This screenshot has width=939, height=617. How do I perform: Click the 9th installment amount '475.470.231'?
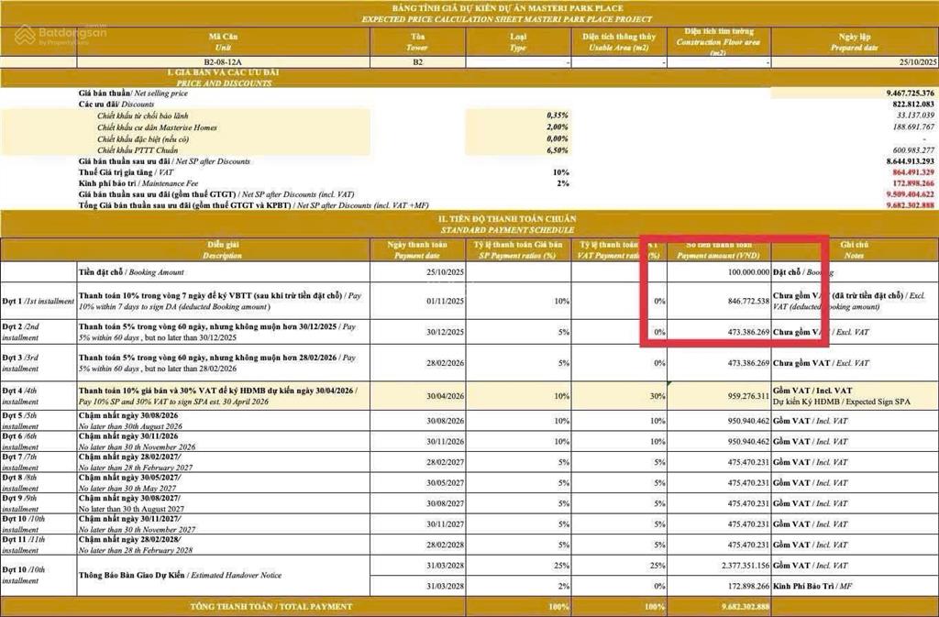[x=748, y=504]
